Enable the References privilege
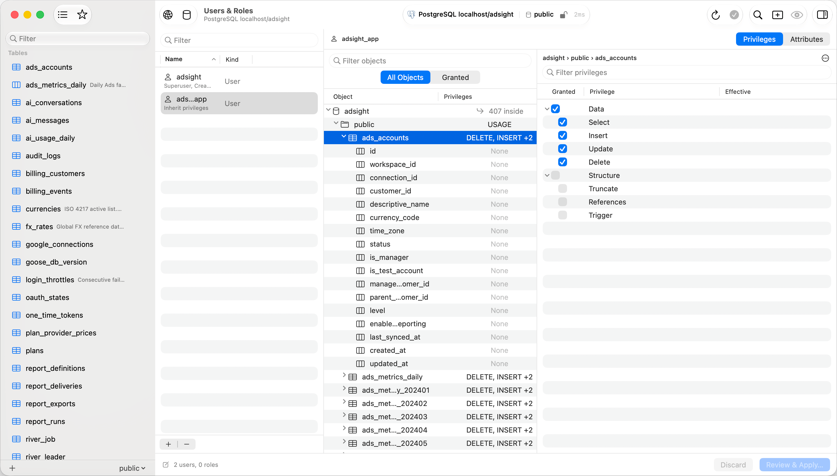This screenshot has width=837, height=476. coord(563,202)
